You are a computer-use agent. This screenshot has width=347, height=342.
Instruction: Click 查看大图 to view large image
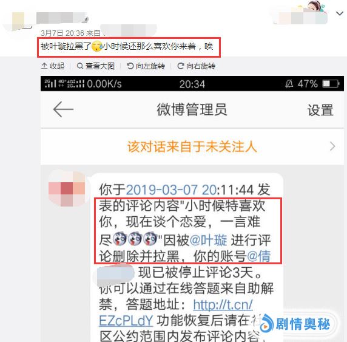(96, 66)
